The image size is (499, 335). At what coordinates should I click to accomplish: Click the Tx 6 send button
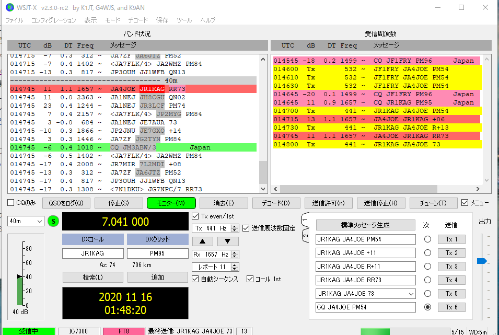click(x=451, y=307)
